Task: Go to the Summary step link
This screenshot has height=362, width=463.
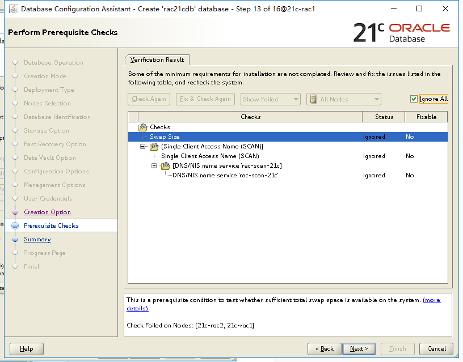Action: (x=37, y=240)
